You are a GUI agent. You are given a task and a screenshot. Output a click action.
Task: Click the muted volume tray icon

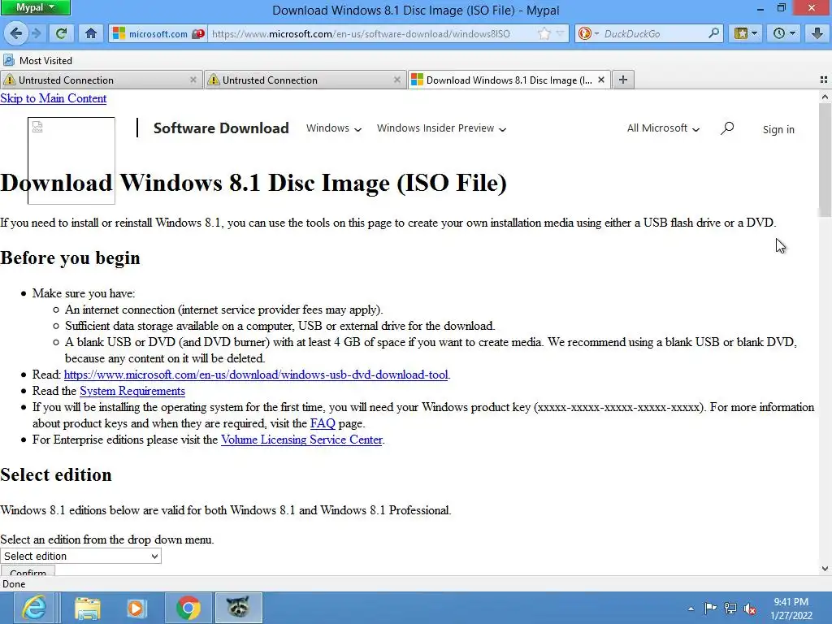[750, 609]
